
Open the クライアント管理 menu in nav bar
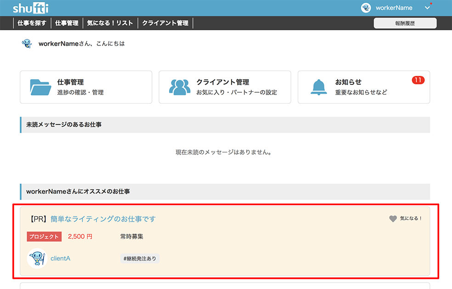tap(165, 23)
